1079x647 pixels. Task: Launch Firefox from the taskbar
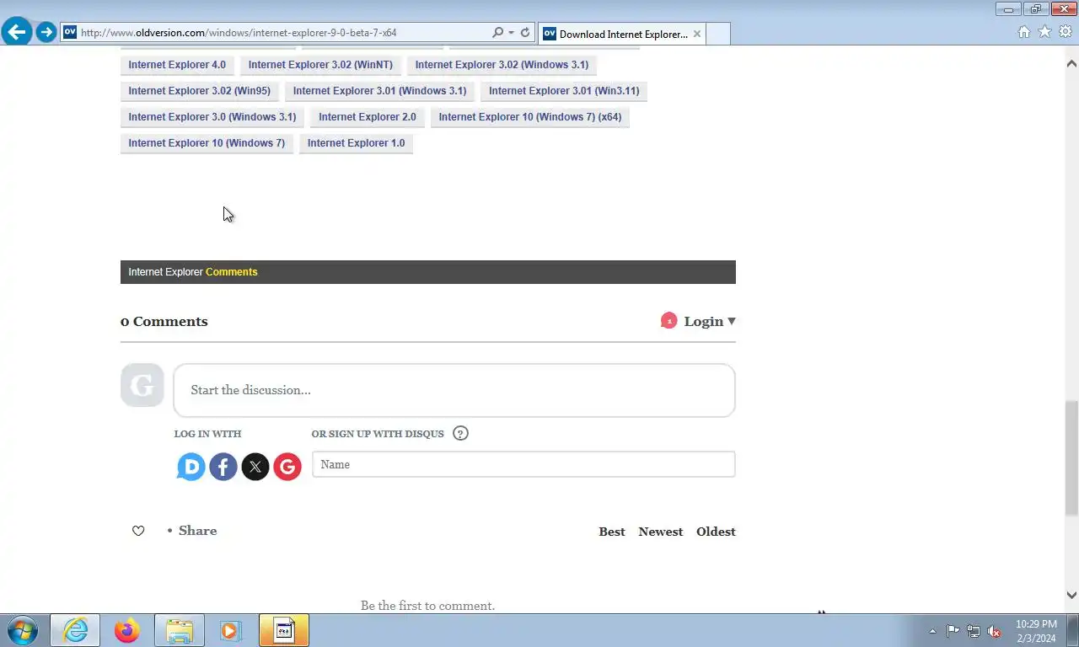[x=127, y=630]
